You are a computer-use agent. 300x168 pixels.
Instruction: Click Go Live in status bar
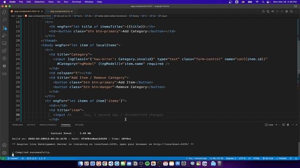268,159
